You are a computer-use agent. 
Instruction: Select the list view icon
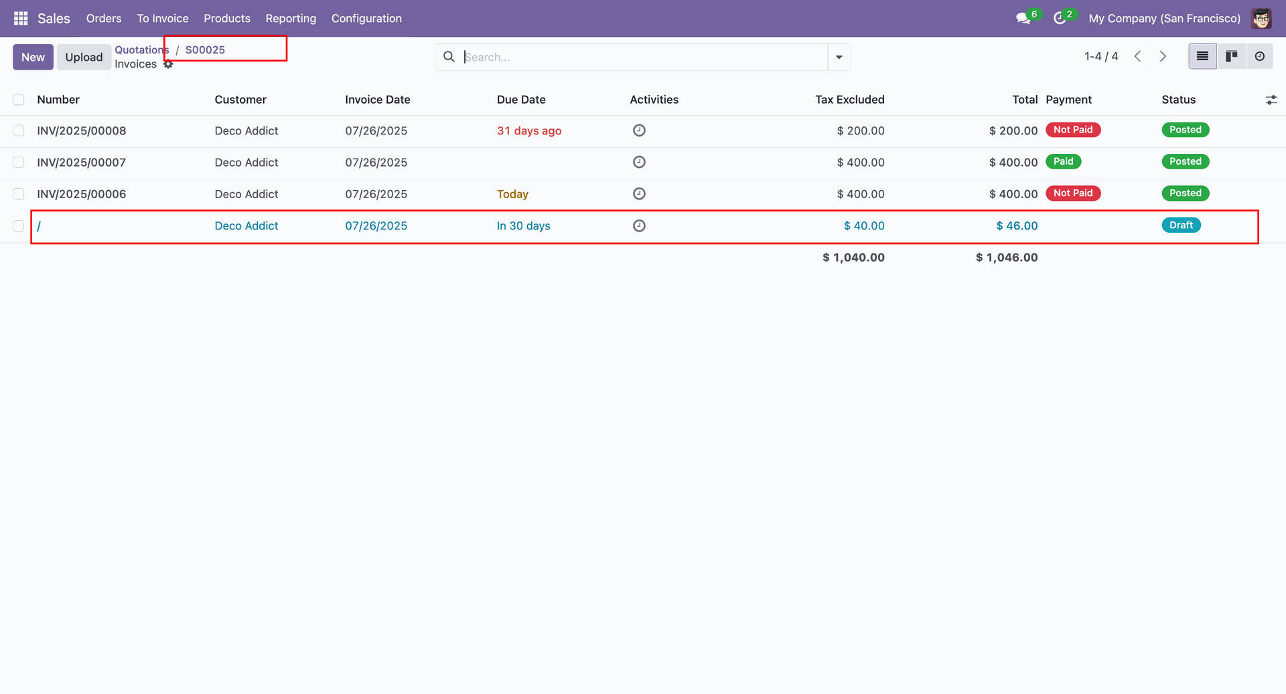tap(1202, 57)
